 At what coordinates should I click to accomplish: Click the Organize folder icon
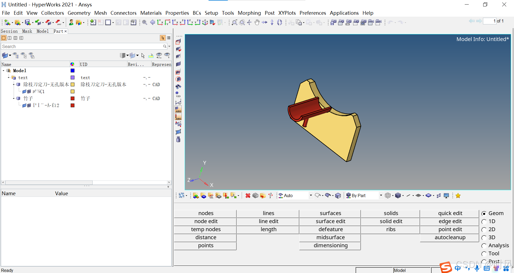point(263,196)
